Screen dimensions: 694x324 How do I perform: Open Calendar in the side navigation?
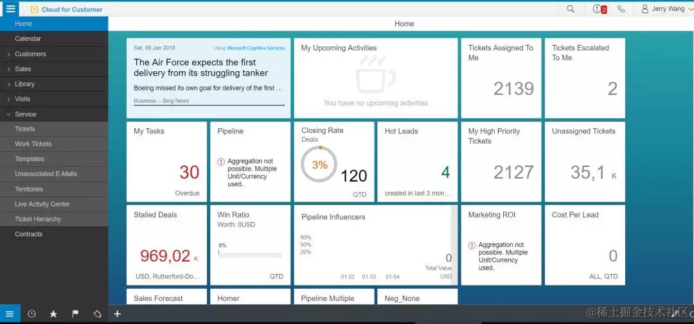click(x=54, y=39)
